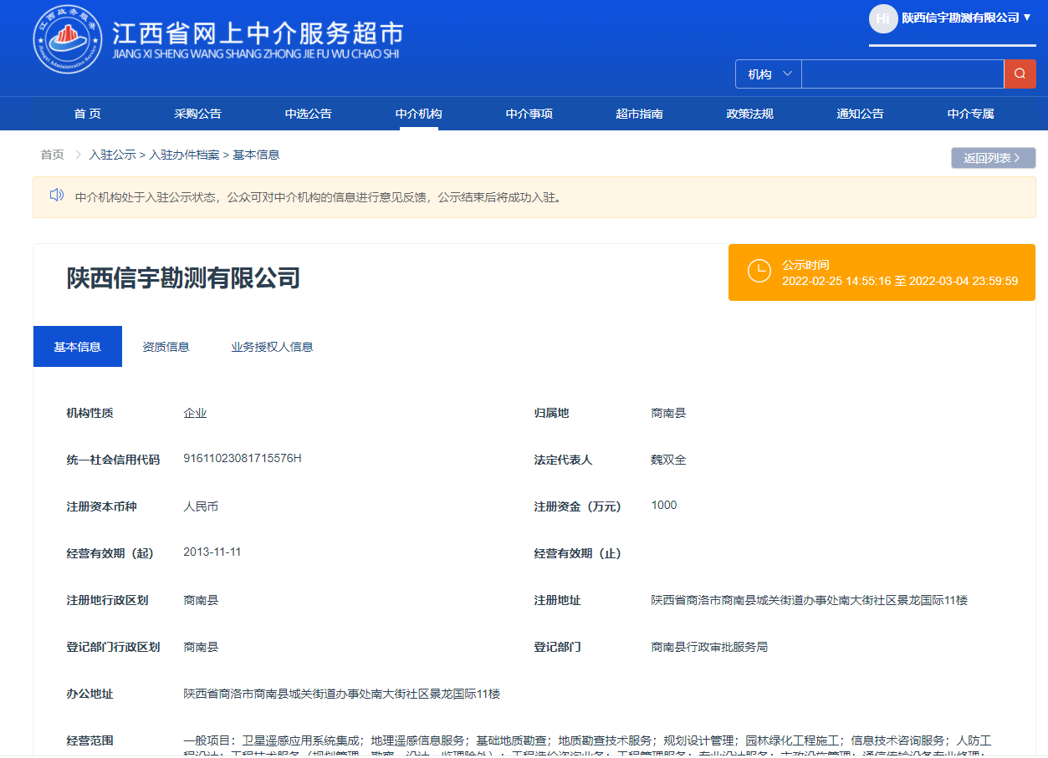Switch to the 资质信息 tab
Viewport: 1048px width, 758px height.
pyautogui.click(x=166, y=346)
